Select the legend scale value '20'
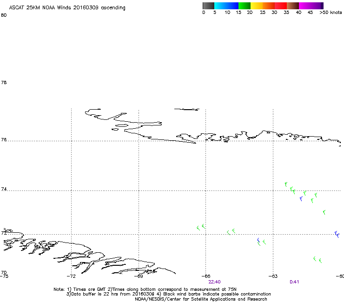The width and height of the screenshot is (344, 302). [250, 13]
